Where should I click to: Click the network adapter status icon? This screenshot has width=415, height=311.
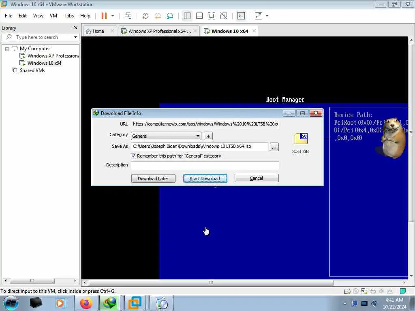364,292
